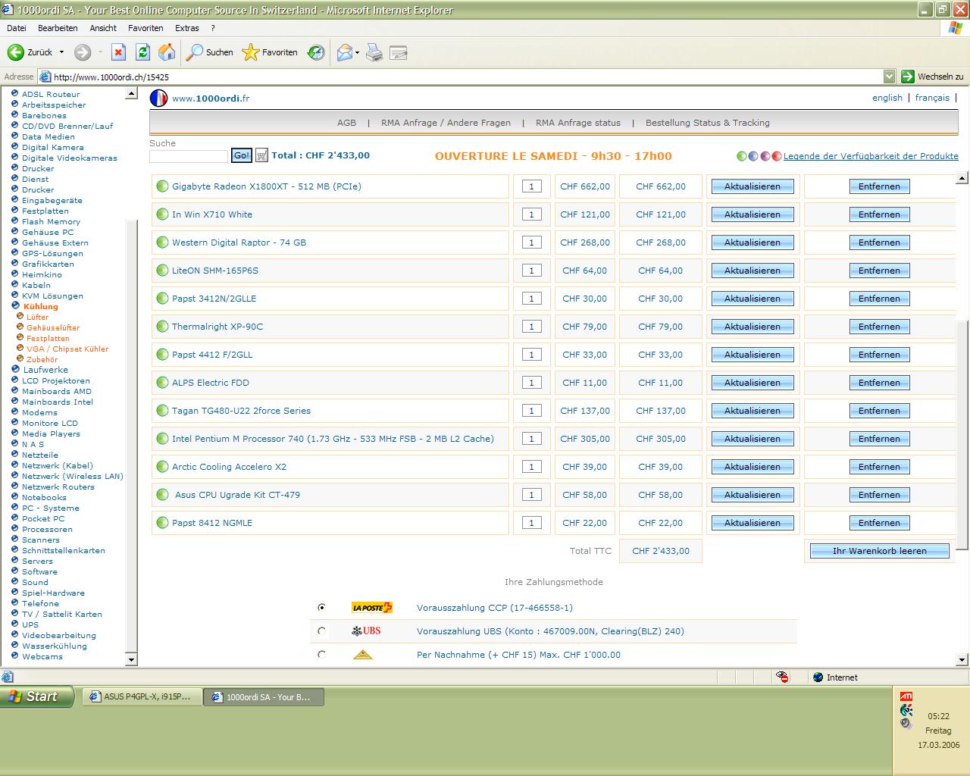The image size is (970, 776).
Task: Open the Media history toolbar icon
Action: [x=316, y=52]
